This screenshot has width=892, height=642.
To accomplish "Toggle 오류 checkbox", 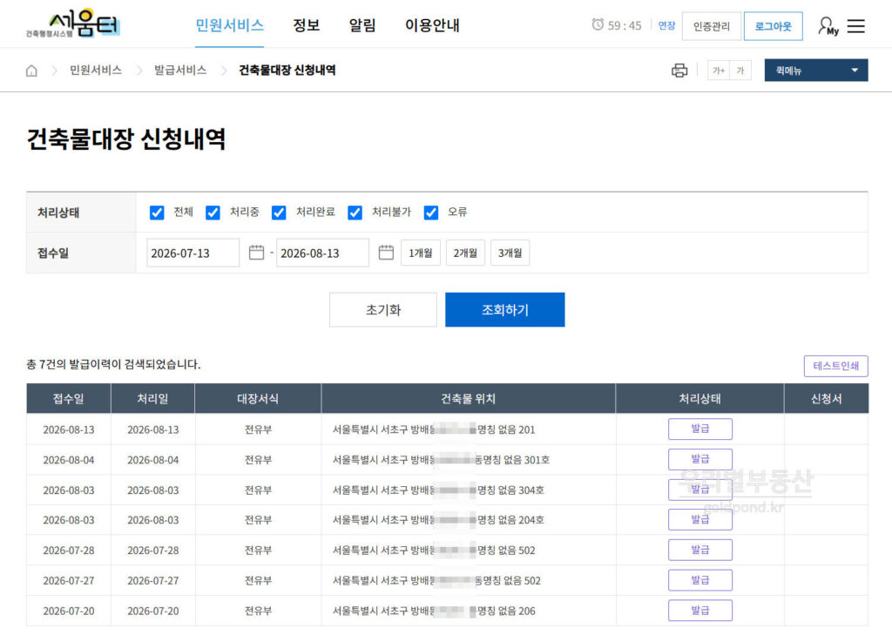I will pyautogui.click(x=431, y=213).
